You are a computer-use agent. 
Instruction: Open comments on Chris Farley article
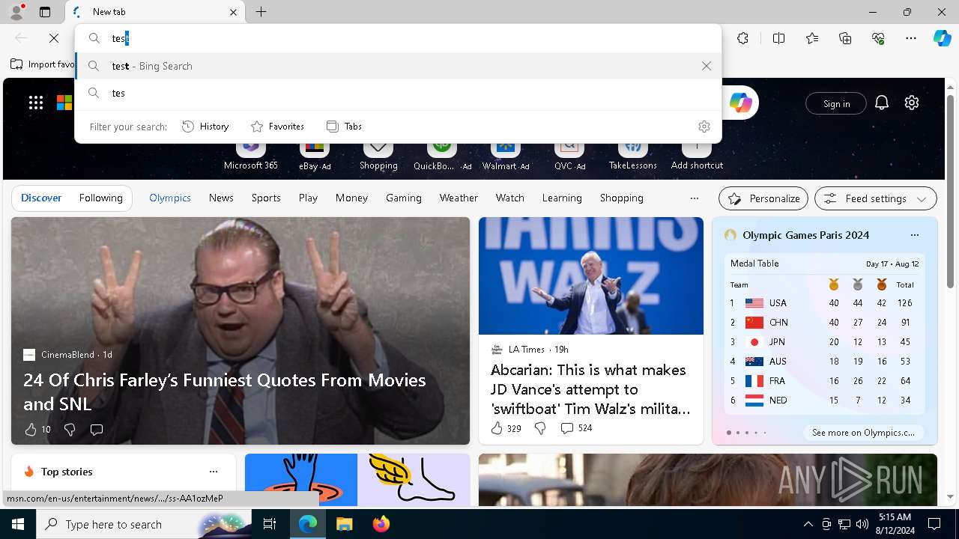click(x=96, y=429)
